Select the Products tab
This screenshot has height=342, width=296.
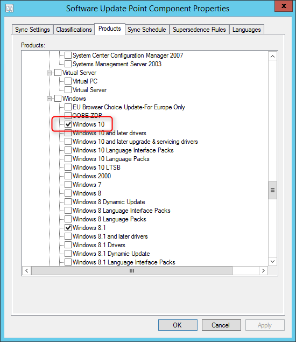pyautogui.click(x=110, y=29)
